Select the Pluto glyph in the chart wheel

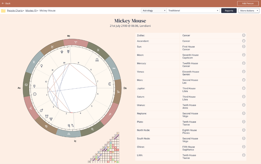(62, 52)
